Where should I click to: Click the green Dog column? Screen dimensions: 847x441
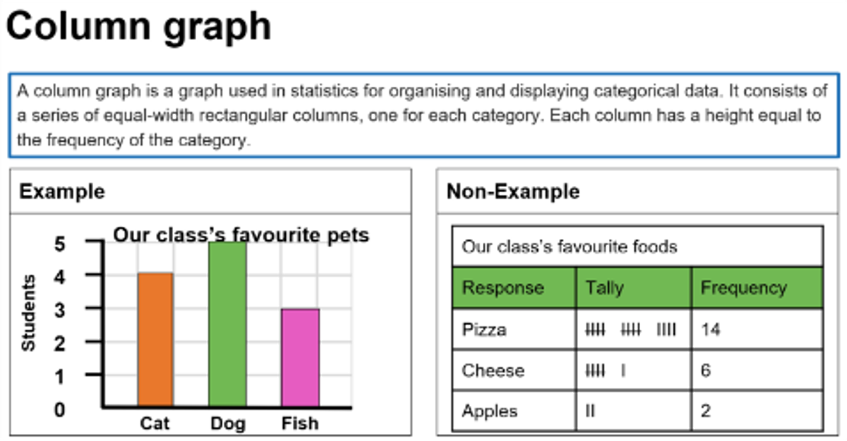[x=228, y=324]
